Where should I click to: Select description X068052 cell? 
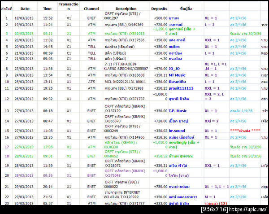[122, 154]
